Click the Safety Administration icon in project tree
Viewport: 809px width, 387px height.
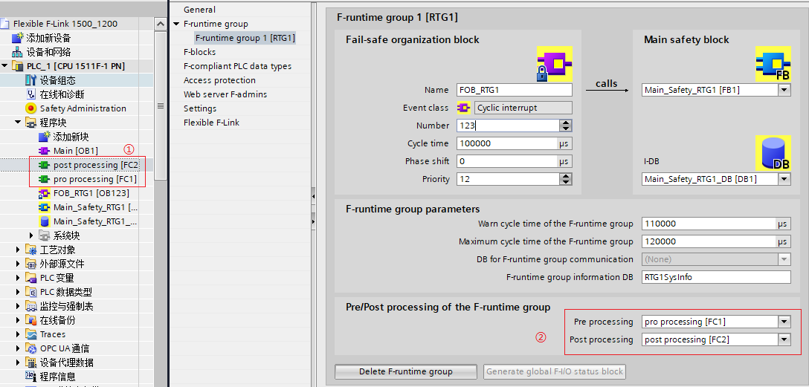(x=31, y=108)
